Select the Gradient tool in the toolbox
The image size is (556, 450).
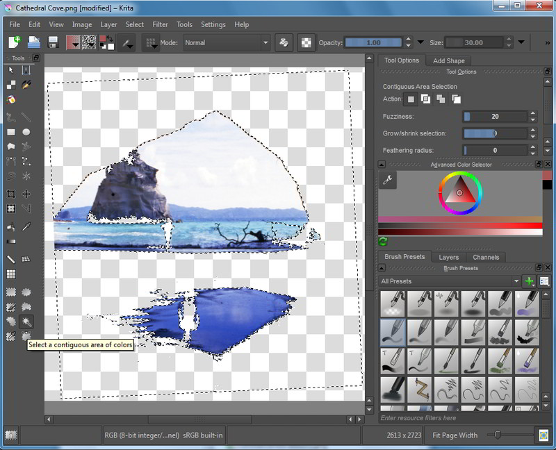[x=10, y=240]
